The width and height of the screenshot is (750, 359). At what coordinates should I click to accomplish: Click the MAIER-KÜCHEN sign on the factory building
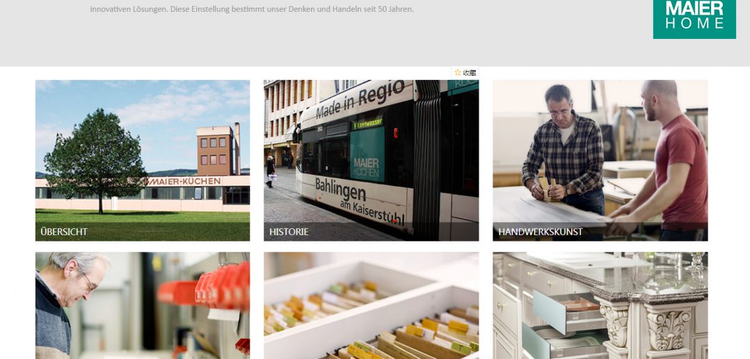pos(184,181)
